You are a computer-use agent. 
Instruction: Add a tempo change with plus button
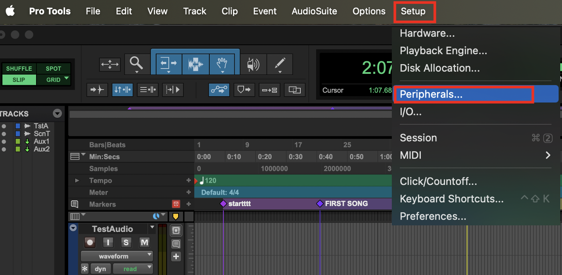pyautogui.click(x=189, y=181)
